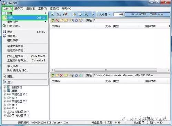
Task: Open the 帮助(H) menu
Action: tap(67, 9)
